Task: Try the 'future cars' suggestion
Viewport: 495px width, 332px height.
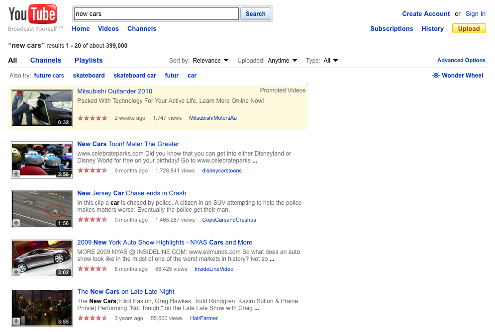Action: coord(49,76)
